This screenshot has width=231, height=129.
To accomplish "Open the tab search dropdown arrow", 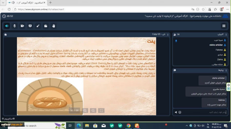I will [x=3, y=3].
